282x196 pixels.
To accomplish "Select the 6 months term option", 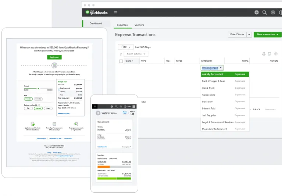I will (38, 99).
